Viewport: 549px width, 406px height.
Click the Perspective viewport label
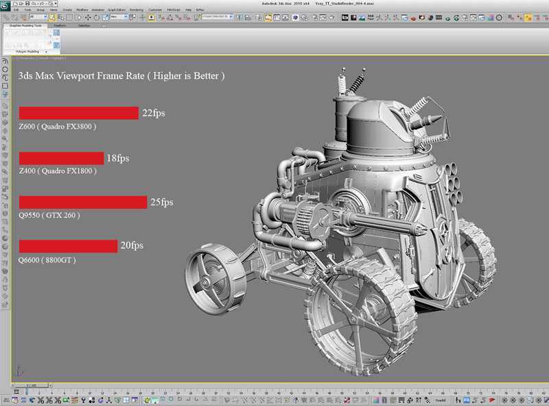[27, 58]
